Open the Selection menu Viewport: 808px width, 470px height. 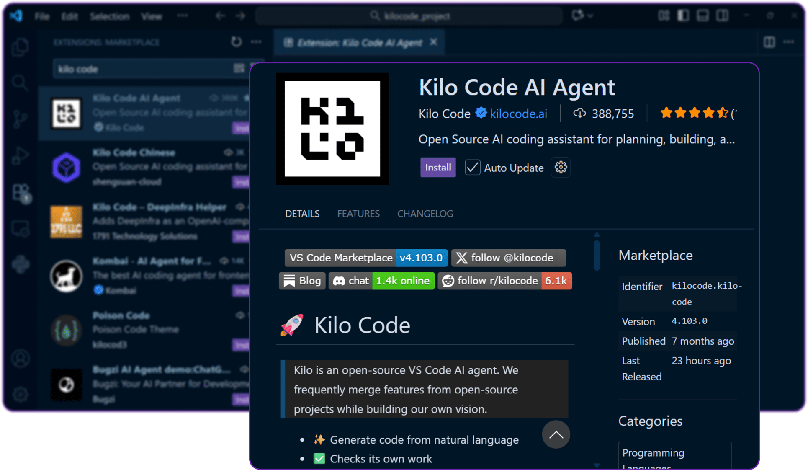[x=109, y=16]
